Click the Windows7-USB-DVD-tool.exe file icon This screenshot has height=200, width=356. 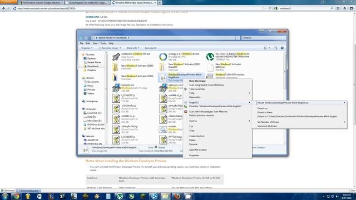click(210, 76)
